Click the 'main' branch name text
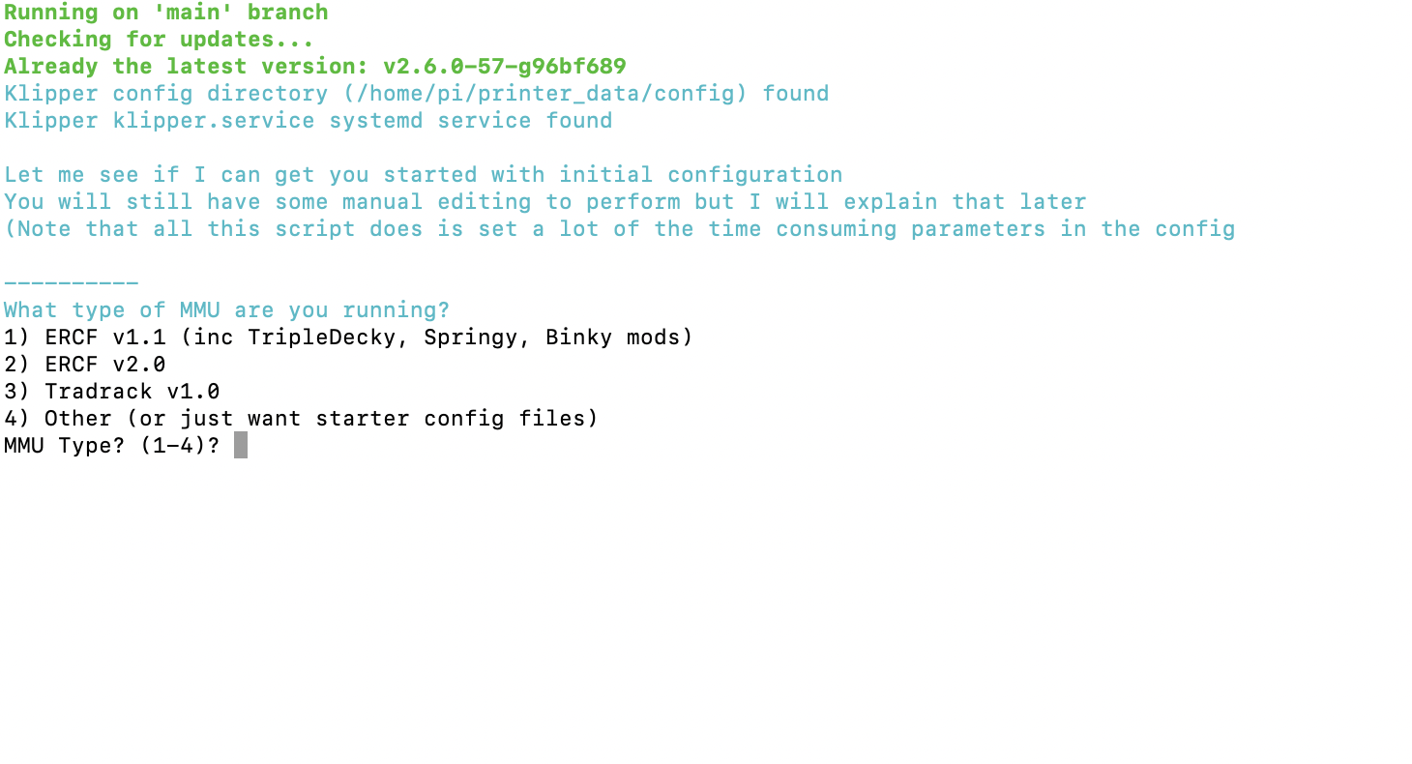This screenshot has width=1412, height=764. point(187,13)
